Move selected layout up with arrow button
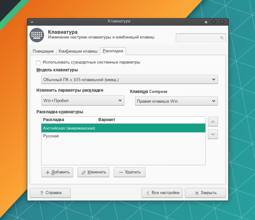Viewport: 255px width, 220px height. tap(213, 122)
